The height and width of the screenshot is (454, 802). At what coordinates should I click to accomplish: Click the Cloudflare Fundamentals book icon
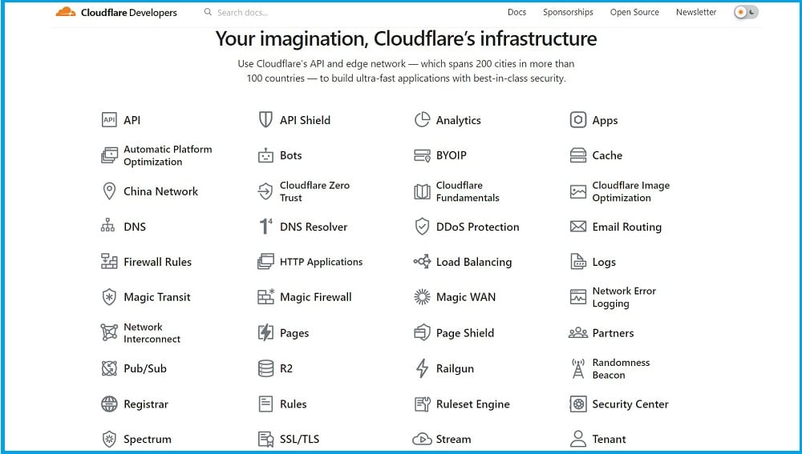(422, 191)
